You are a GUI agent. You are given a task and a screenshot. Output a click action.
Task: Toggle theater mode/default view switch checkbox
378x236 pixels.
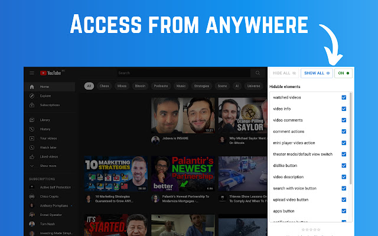click(344, 154)
